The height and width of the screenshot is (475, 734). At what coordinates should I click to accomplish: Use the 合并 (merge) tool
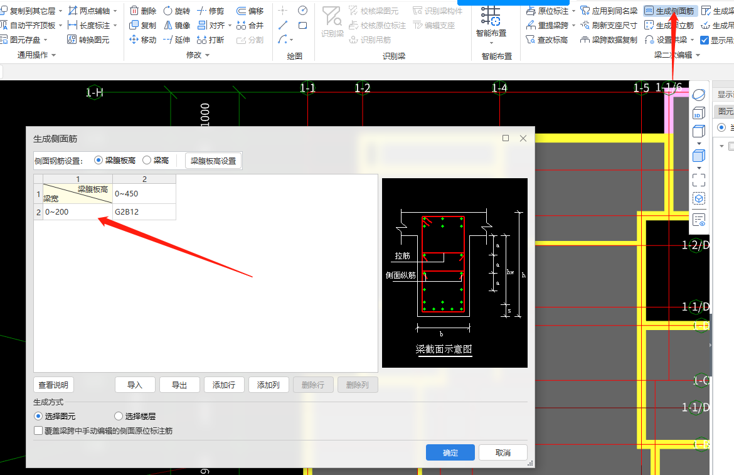(250, 25)
